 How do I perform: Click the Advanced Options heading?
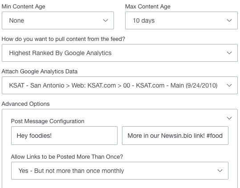click(25, 104)
